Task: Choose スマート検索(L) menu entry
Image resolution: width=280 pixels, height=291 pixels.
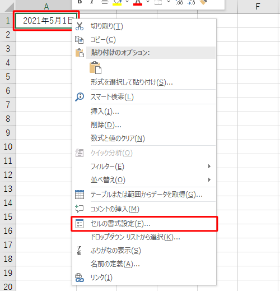Action: pyautogui.click(x=144, y=97)
